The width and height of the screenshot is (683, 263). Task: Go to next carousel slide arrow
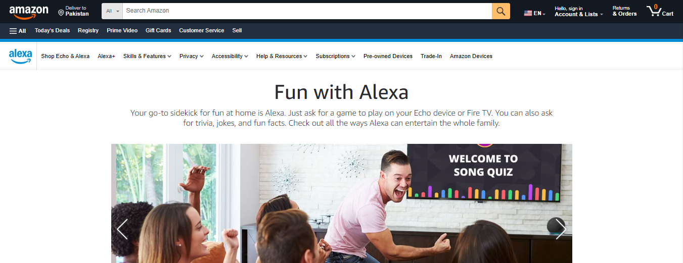point(560,229)
